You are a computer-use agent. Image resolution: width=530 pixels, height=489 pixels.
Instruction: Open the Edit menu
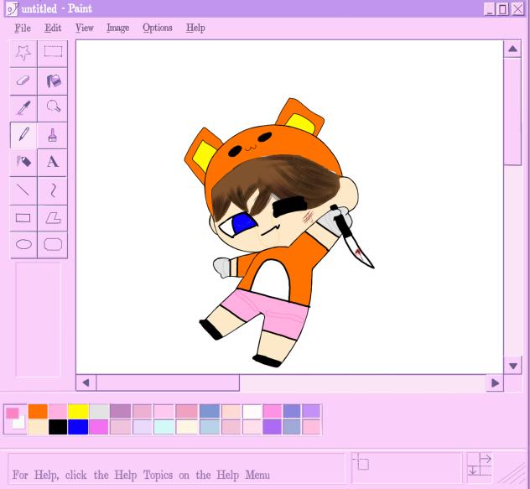(53, 28)
